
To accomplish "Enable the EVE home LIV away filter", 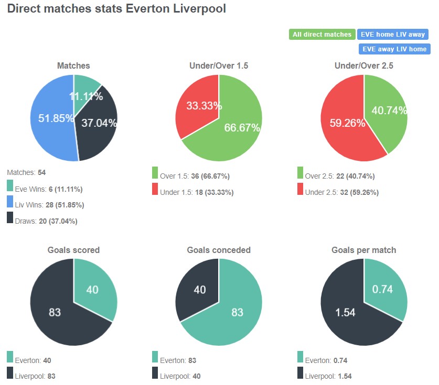I will click(394, 34).
